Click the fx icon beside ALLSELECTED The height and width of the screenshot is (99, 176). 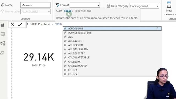65,53
